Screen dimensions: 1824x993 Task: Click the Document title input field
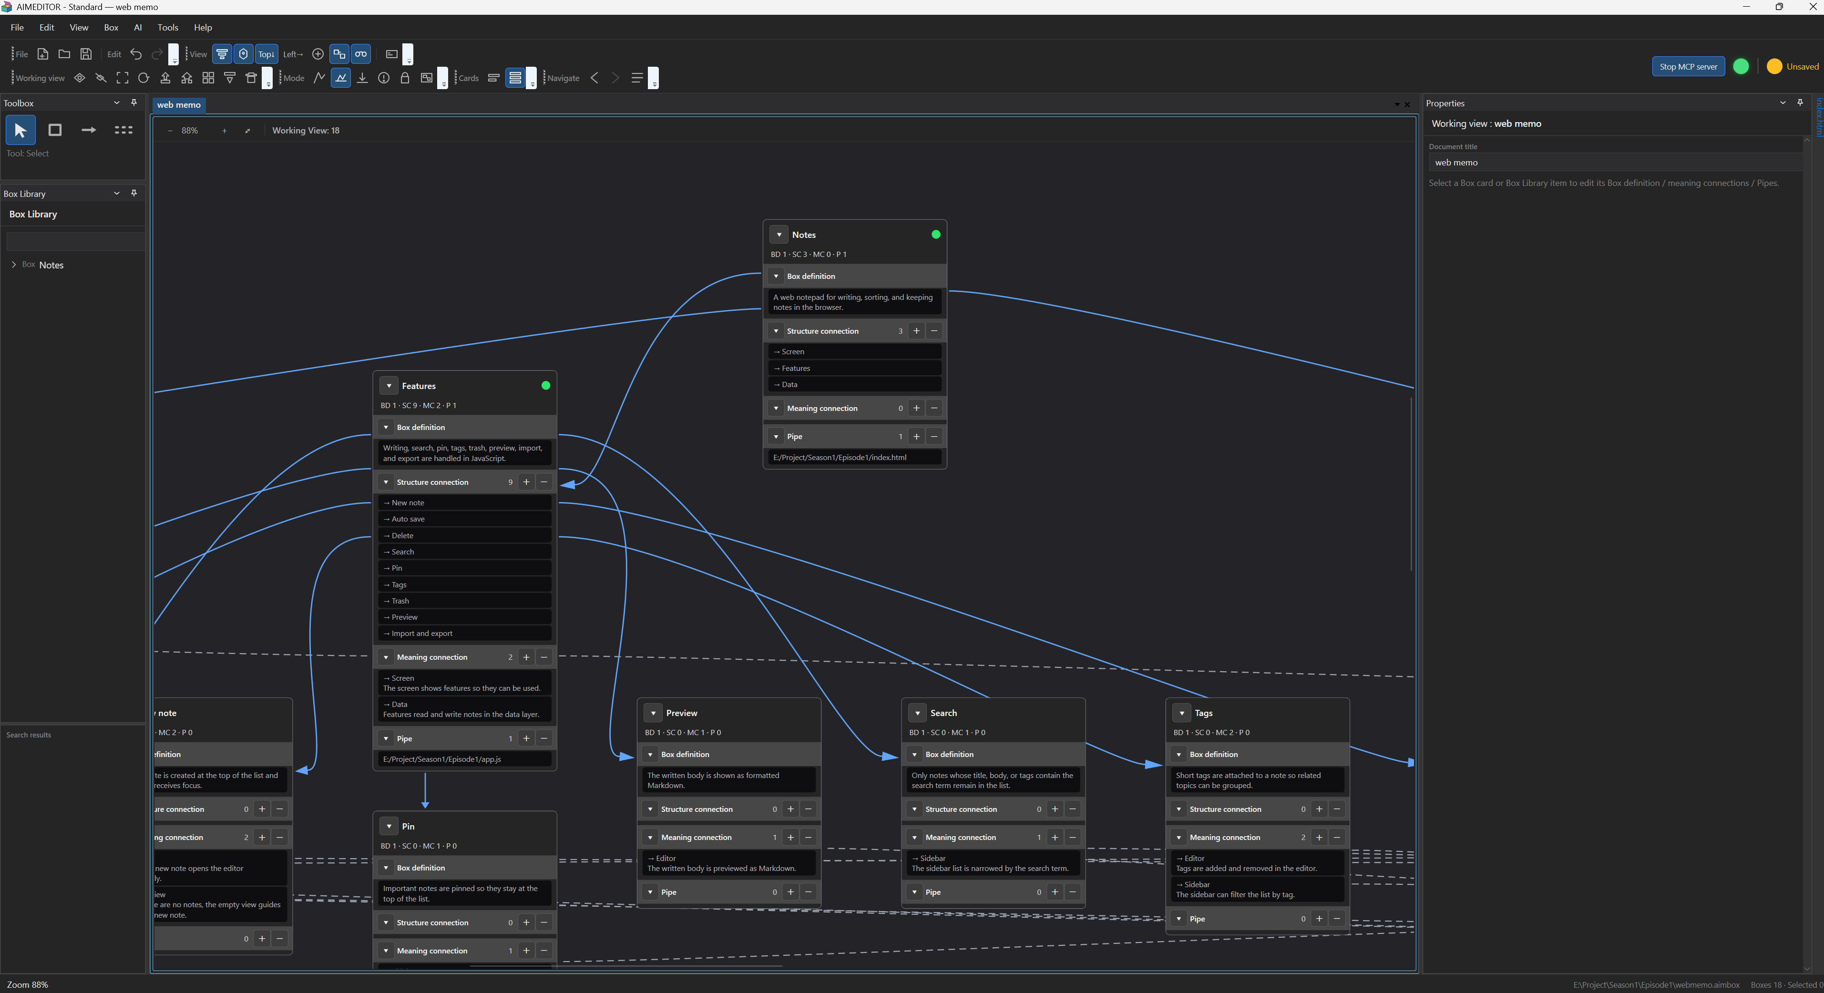coord(1617,162)
